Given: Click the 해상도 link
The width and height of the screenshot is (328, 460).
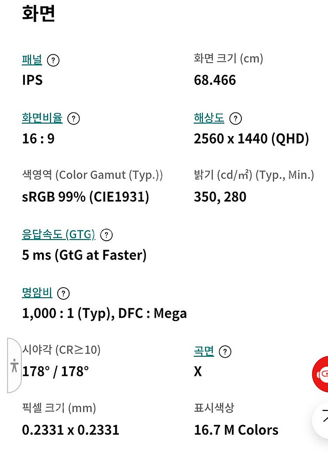Looking at the screenshot, I should tap(209, 118).
